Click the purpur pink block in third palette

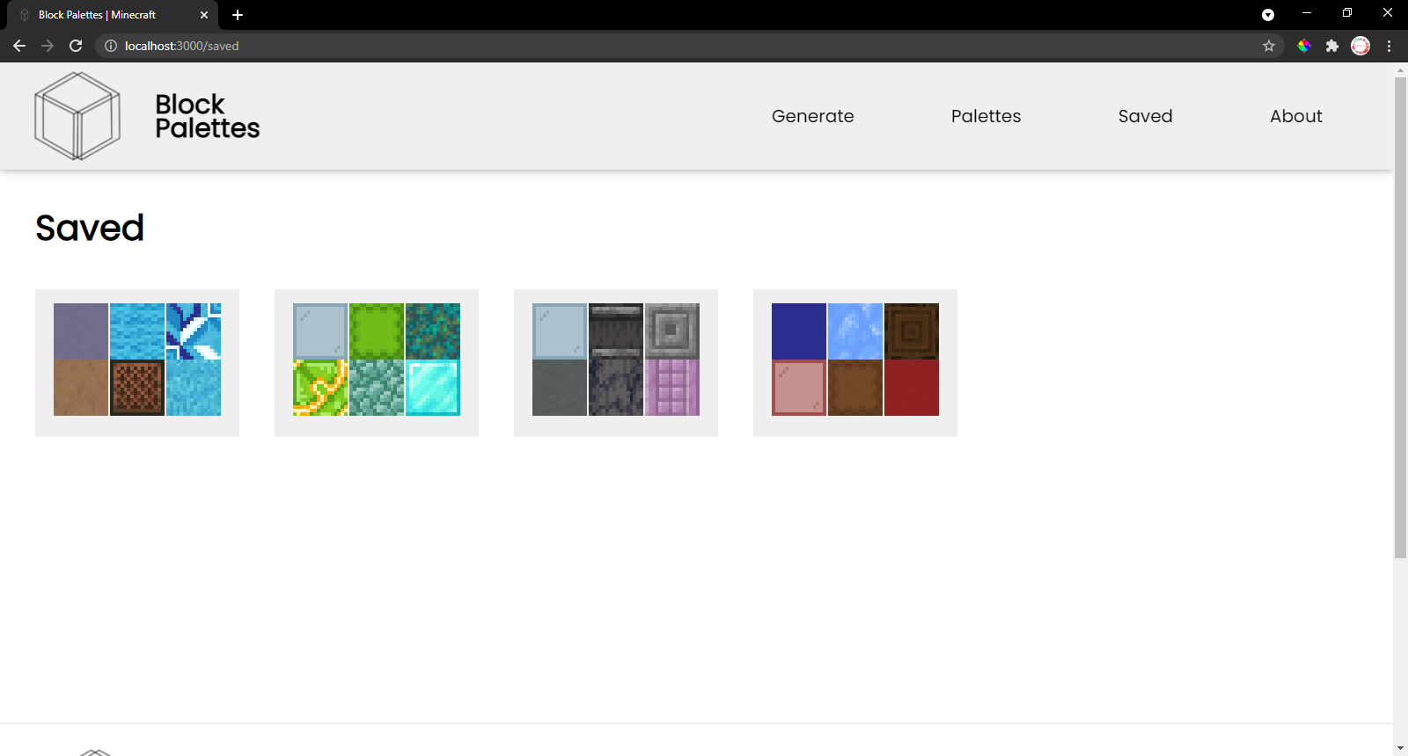(x=672, y=388)
